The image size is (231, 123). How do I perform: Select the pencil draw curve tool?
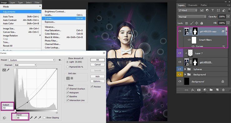point(8,70)
